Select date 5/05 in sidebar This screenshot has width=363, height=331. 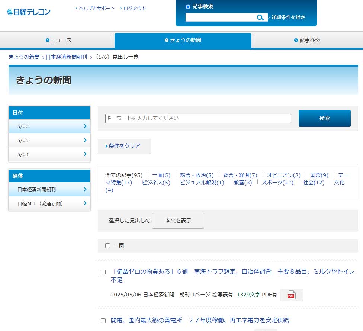(x=49, y=141)
